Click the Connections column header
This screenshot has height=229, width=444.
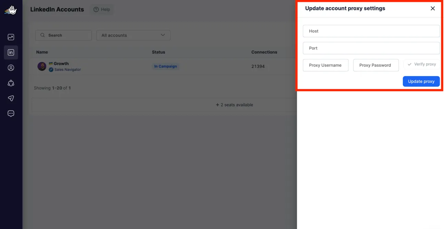point(264,52)
